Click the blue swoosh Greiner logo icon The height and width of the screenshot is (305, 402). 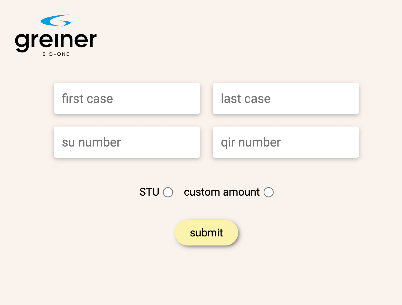pyautogui.click(x=56, y=21)
